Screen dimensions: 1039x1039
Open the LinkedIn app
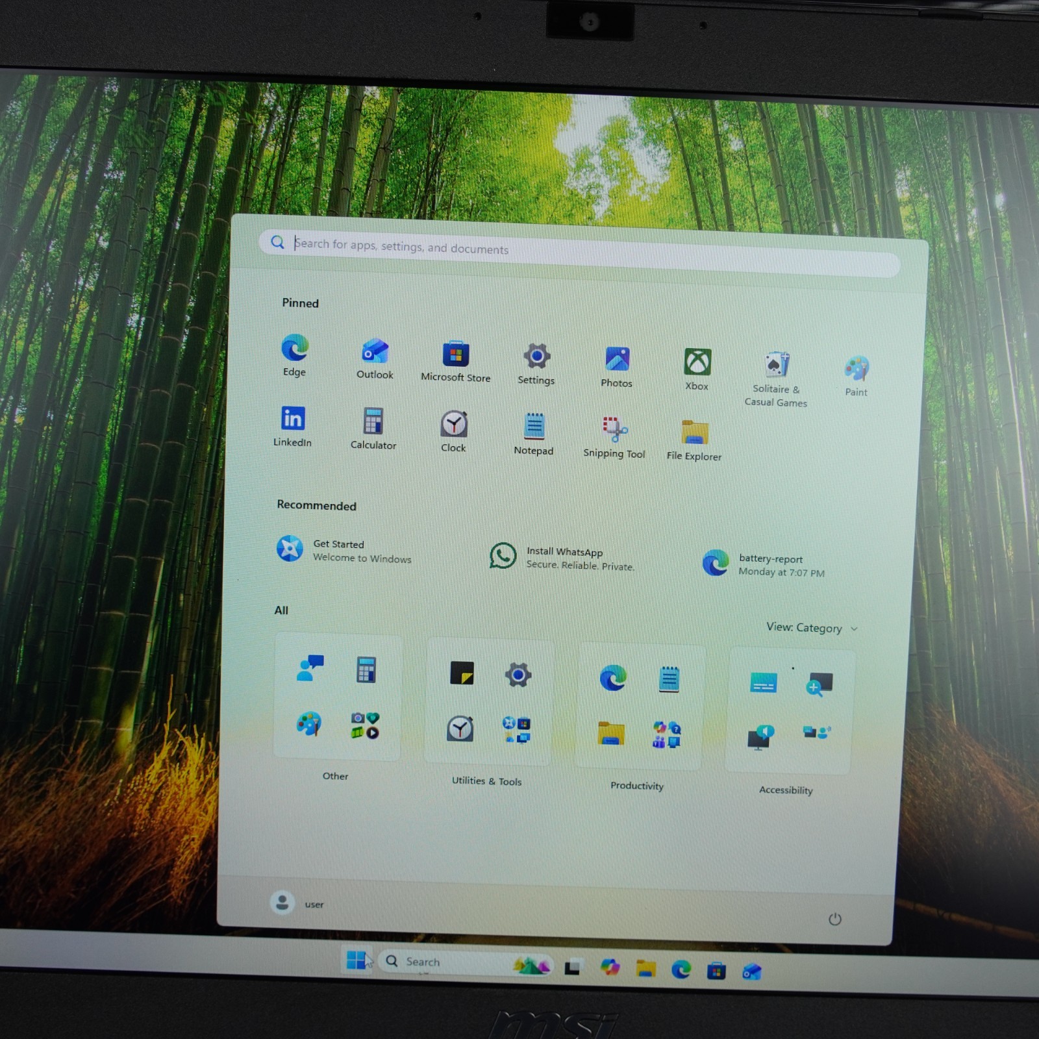tap(292, 426)
